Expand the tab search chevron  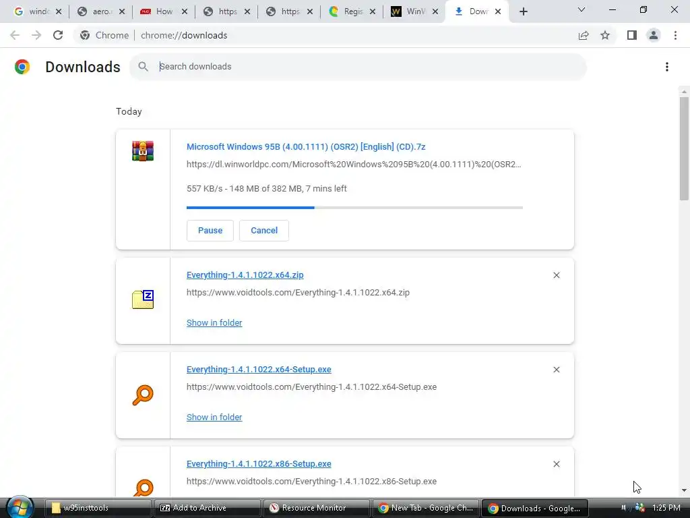582,9
